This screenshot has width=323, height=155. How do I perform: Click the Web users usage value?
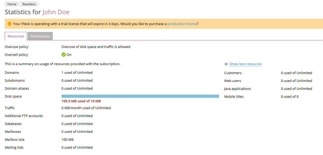[296, 81]
